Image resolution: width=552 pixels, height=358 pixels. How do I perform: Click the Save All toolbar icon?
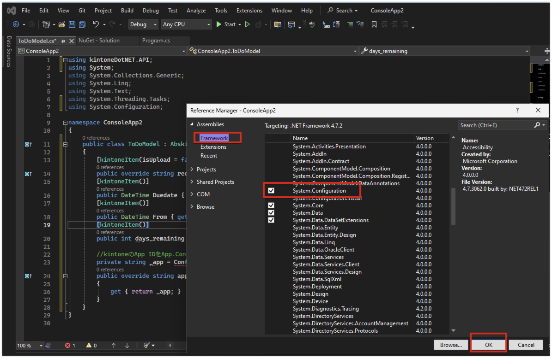point(82,24)
